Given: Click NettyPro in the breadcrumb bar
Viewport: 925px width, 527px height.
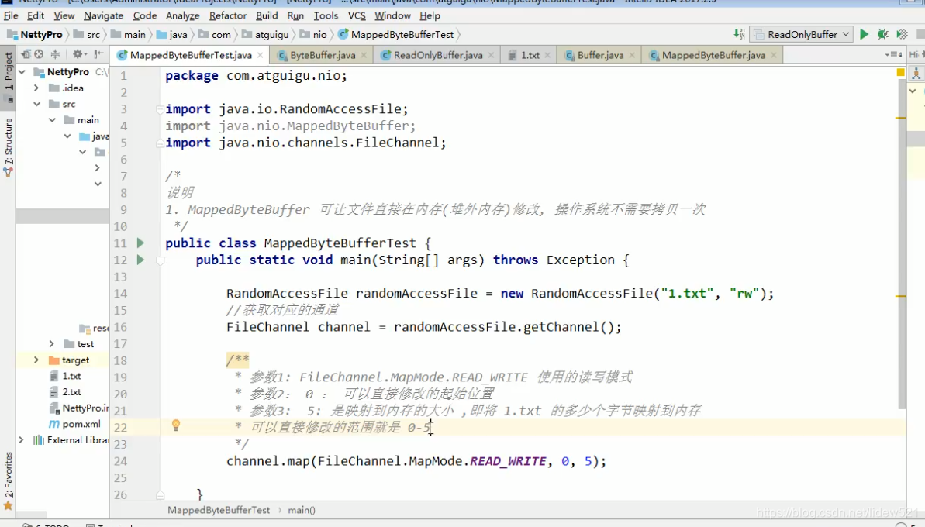Looking at the screenshot, I should click(35, 35).
